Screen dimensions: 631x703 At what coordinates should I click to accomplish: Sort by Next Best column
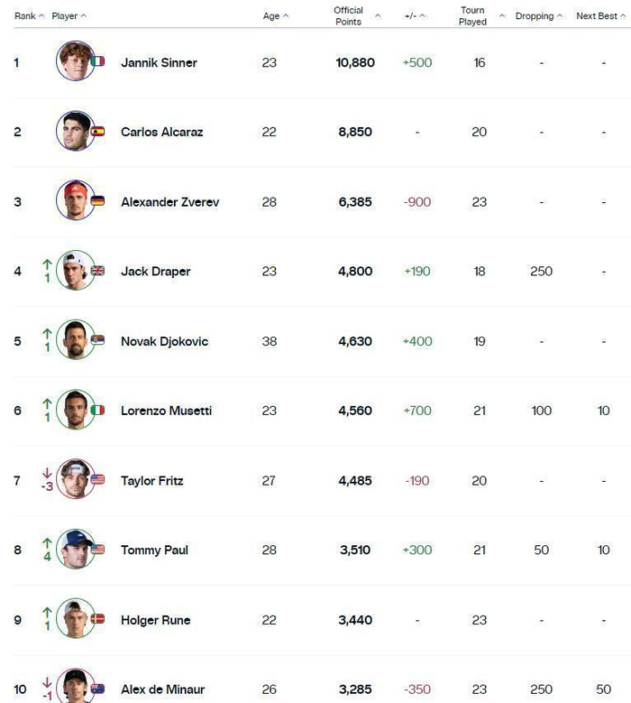[x=600, y=16]
